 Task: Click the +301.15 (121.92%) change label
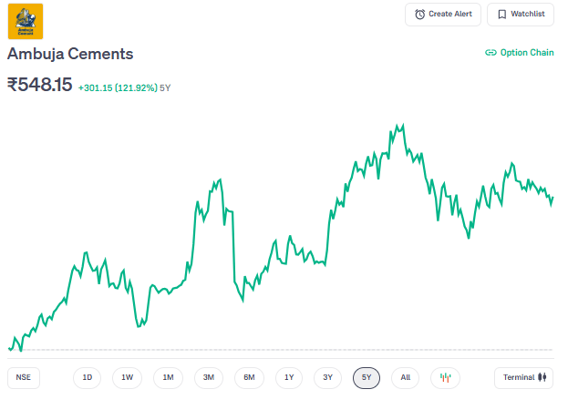(117, 88)
